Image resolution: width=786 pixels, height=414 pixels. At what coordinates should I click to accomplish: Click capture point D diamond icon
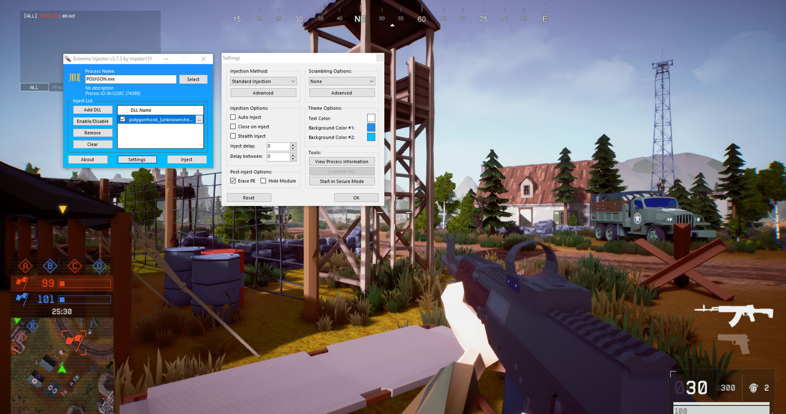pos(99,266)
